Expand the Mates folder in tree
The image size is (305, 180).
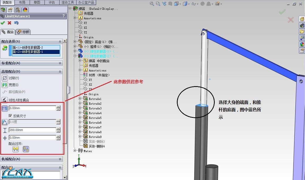(x=75, y=151)
